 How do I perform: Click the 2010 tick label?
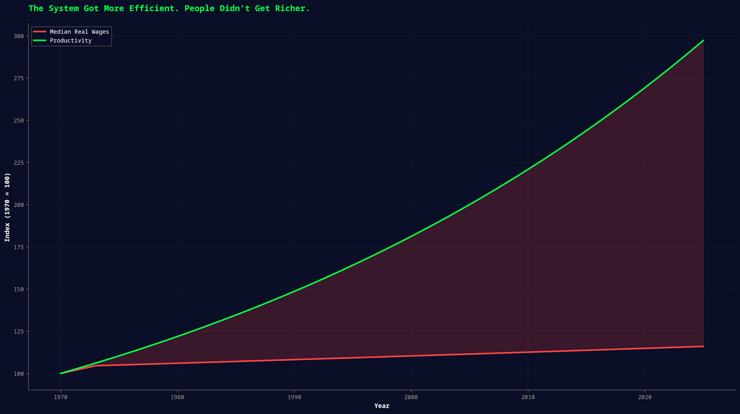point(528,397)
